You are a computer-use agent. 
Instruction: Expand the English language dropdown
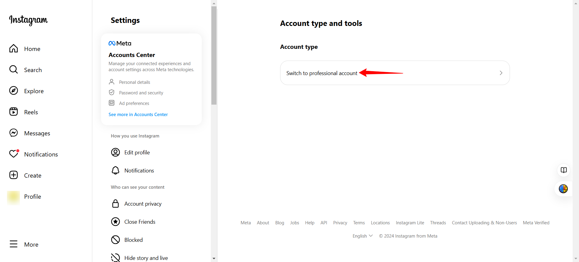(x=362, y=236)
